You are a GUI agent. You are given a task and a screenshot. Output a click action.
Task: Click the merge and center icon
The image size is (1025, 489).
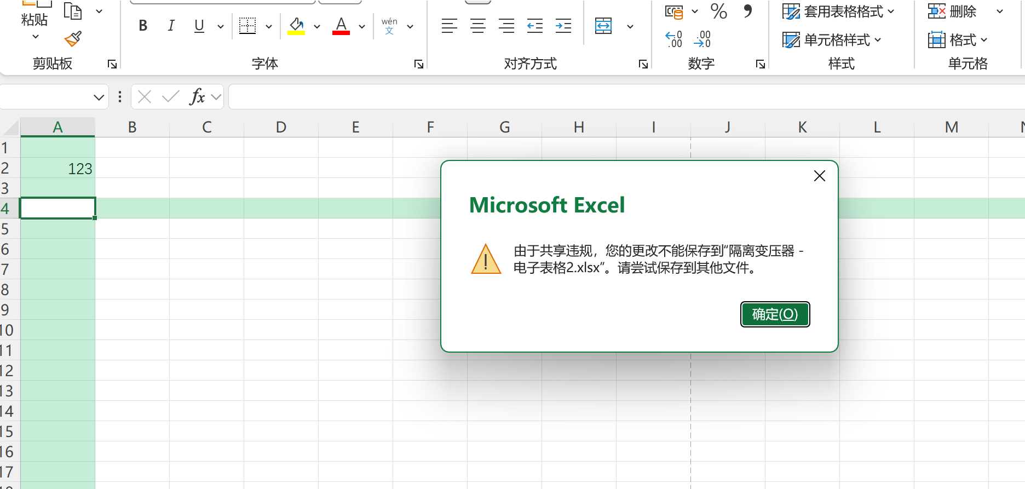(603, 26)
